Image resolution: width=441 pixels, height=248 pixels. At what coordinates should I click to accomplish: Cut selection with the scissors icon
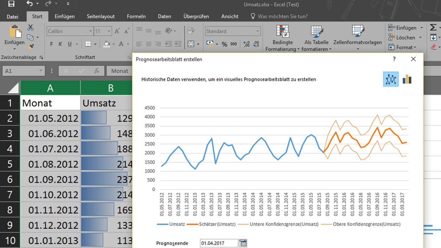(x=31, y=28)
